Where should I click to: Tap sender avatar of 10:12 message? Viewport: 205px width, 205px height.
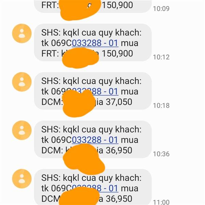point(22,33)
